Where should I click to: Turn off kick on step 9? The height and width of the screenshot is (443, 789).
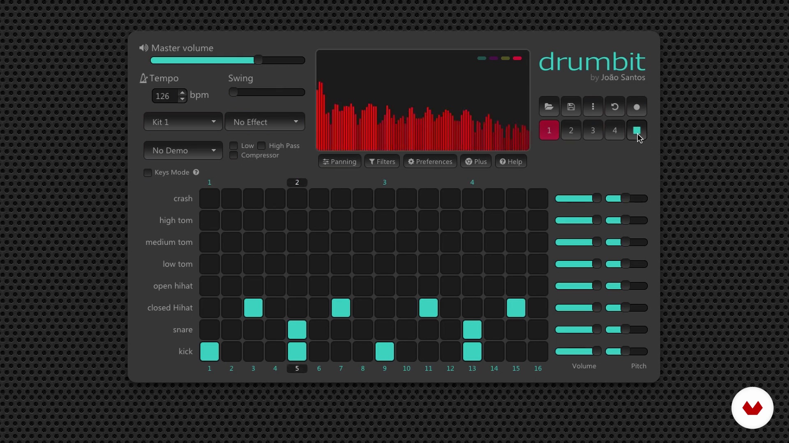click(385, 352)
